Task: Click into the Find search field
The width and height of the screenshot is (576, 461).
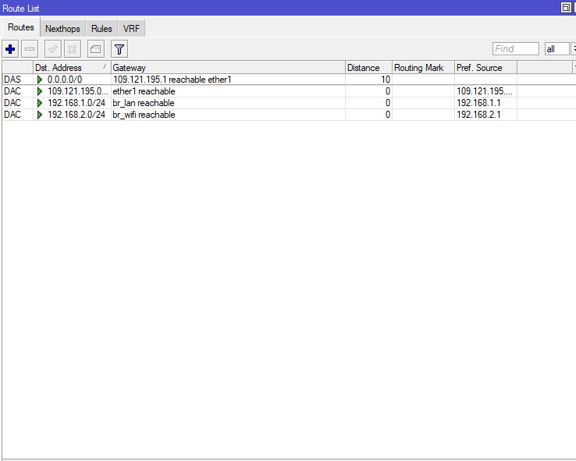Action: point(515,49)
